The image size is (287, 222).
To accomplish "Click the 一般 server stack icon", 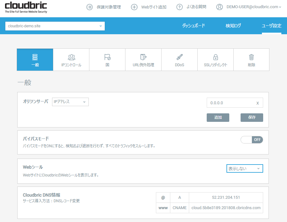I will point(35,57).
